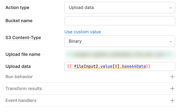The width and height of the screenshot is (181, 112).
Task: Click the Bucket name label
Action: pyautogui.click(x=19, y=21)
